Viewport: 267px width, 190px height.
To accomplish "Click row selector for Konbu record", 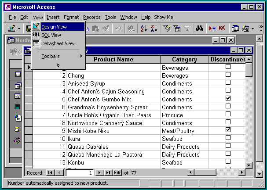I will (x=29, y=162).
